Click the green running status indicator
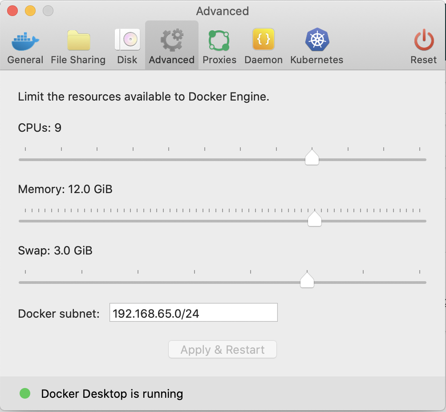The height and width of the screenshot is (412, 446). click(x=25, y=393)
